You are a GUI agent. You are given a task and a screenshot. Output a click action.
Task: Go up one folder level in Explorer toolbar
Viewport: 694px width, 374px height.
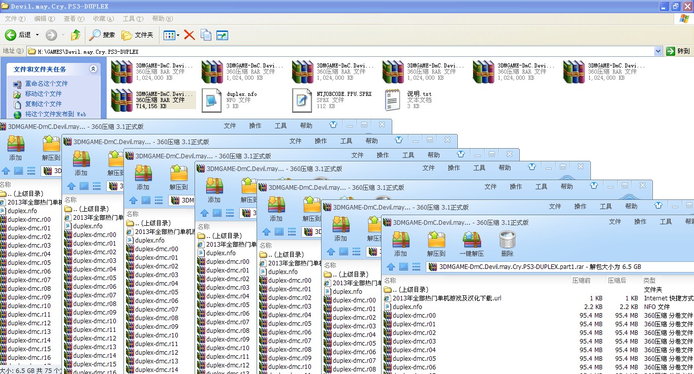tap(76, 35)
